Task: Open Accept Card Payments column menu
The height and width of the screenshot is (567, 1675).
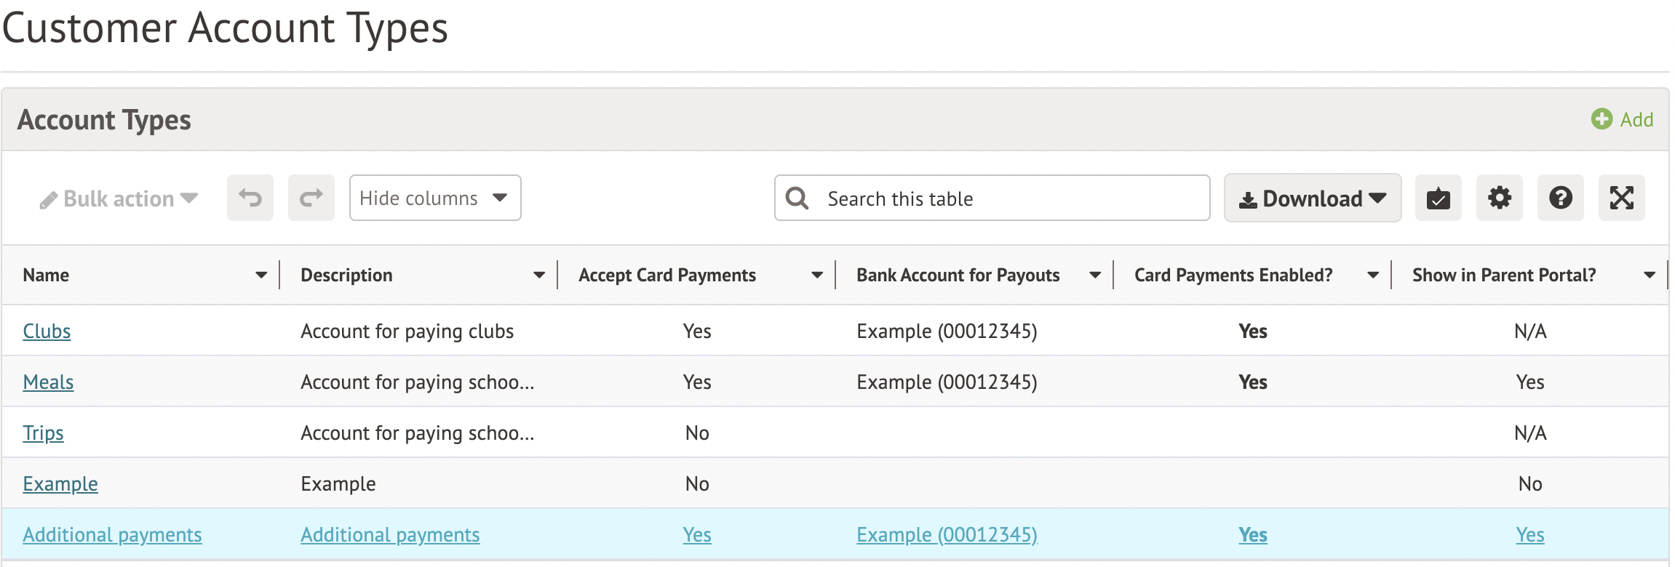Action: (x=817, y=276)
